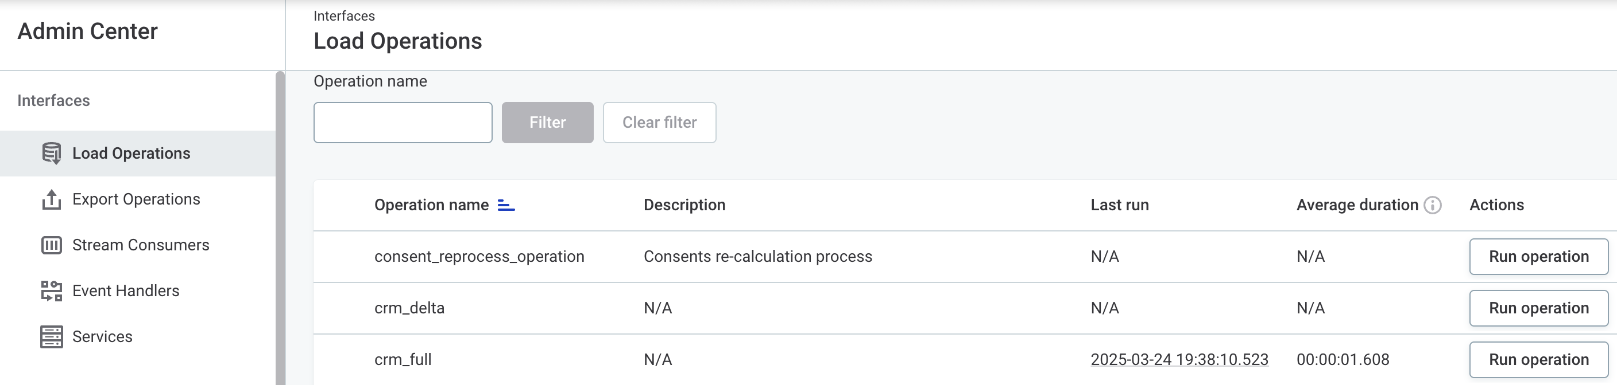Viewport: 1617px width, 385px height.
Task: Run operation for crm_delta
Action: pos(1538,308)
